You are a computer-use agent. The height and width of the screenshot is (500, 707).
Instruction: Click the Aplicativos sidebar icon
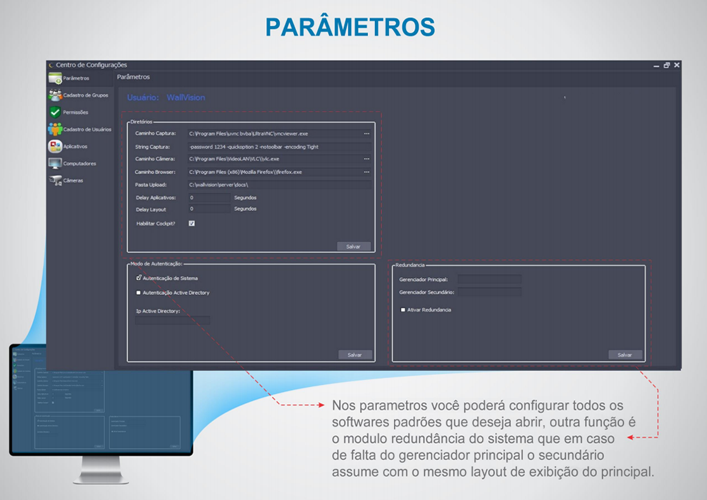click(55, 147)
